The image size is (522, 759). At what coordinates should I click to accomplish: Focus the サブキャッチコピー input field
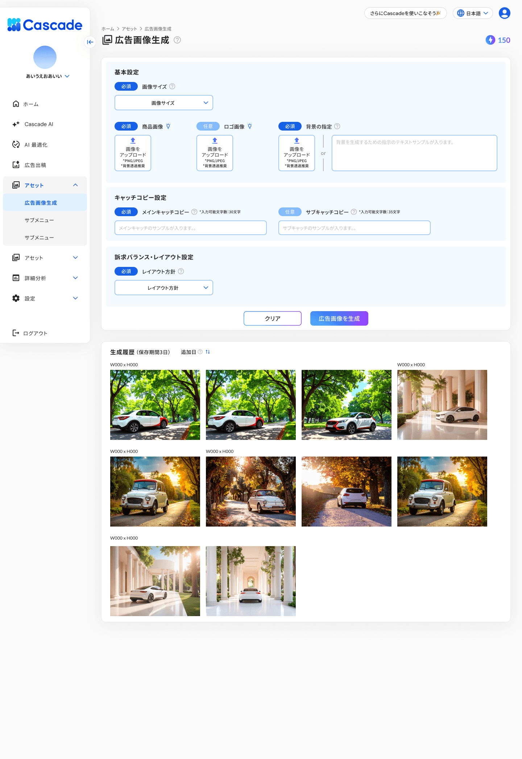pos(355,228)
